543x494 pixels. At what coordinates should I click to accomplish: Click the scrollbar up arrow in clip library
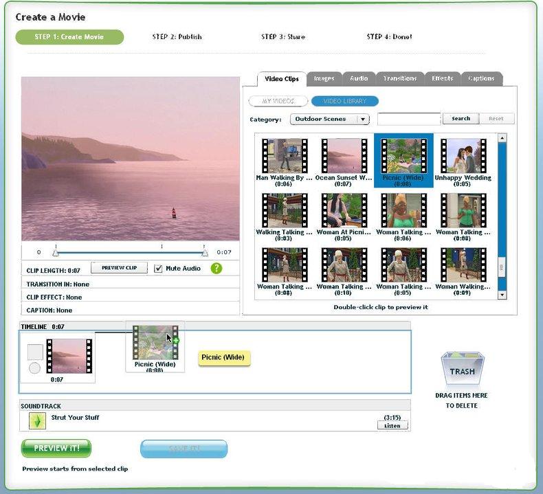[502, 138]
